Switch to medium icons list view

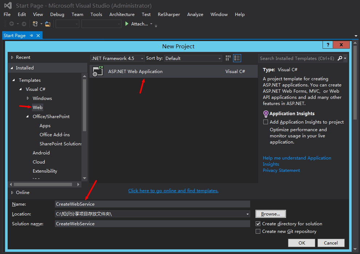point(237,58)
